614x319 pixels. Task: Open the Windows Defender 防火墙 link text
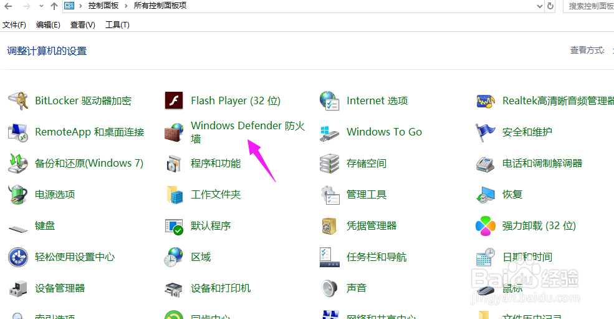(247, 132)
